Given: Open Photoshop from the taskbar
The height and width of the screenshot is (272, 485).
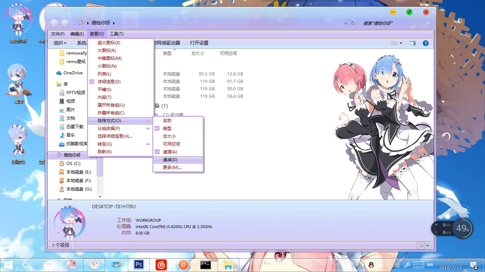Looking at the screenshot, I should pos(138,265).
